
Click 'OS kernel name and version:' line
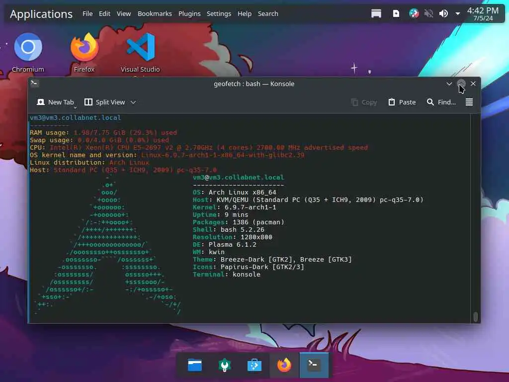click(167, 155)
